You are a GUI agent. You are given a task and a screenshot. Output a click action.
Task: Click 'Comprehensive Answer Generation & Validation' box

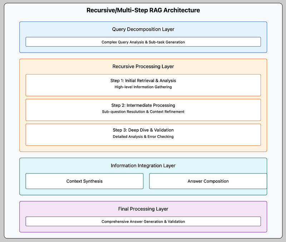[x=143, y=221]
